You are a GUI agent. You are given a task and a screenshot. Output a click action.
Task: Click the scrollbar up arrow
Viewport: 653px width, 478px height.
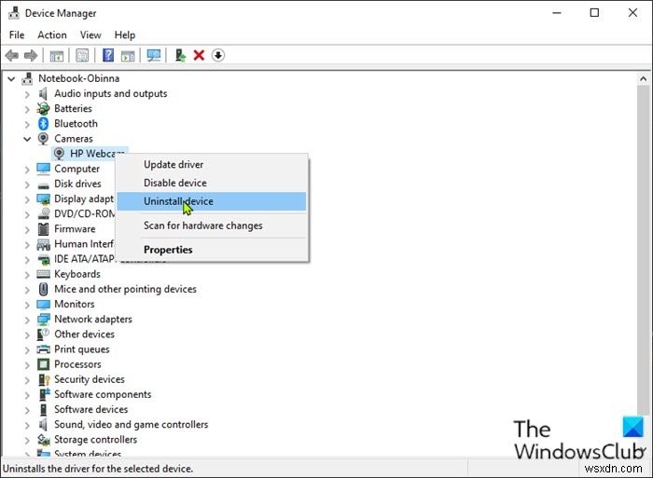[x=643, y=78]
